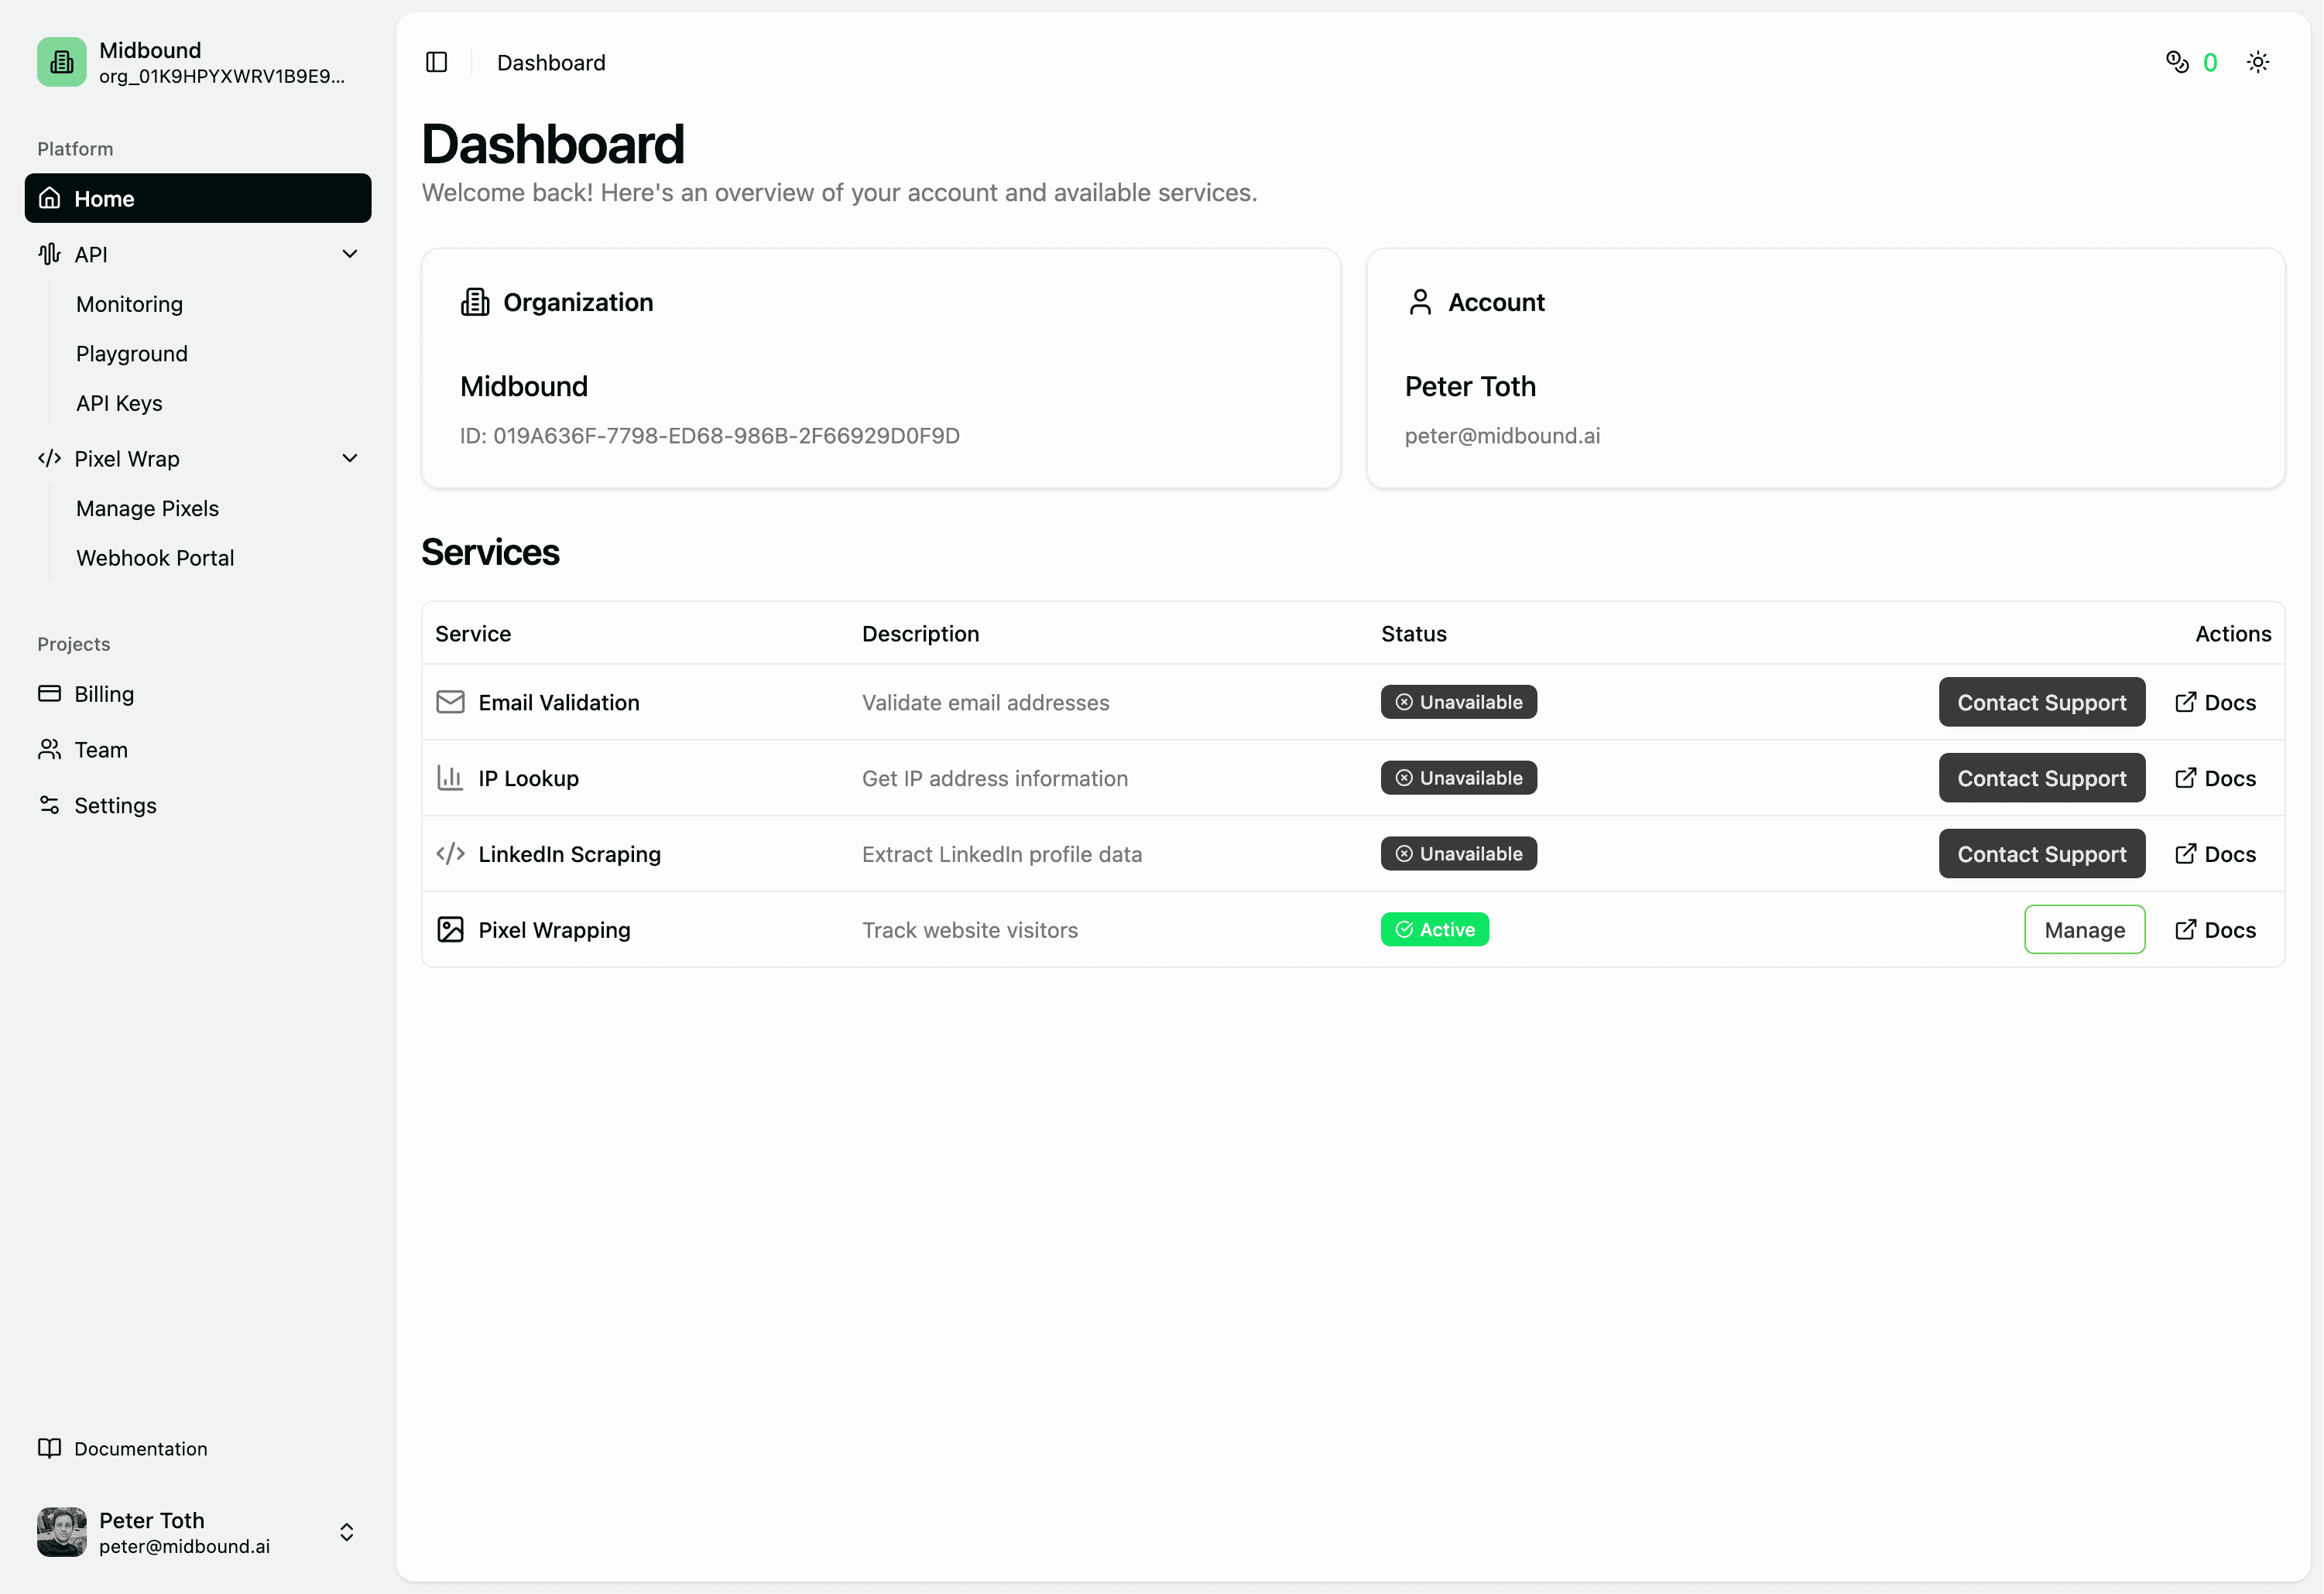Select the API waveform icon in the sidebar
Image resolution: width=2324 pixels, height=1594 pixels.
[49, 254]
